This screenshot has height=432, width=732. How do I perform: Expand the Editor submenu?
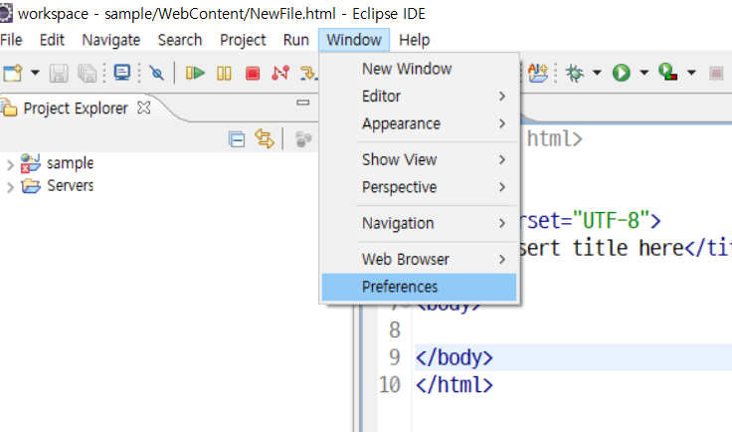[x=420, y=97]
